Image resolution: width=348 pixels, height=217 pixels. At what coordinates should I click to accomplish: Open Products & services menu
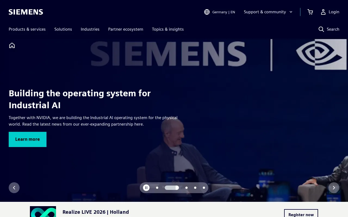point(27,29)
